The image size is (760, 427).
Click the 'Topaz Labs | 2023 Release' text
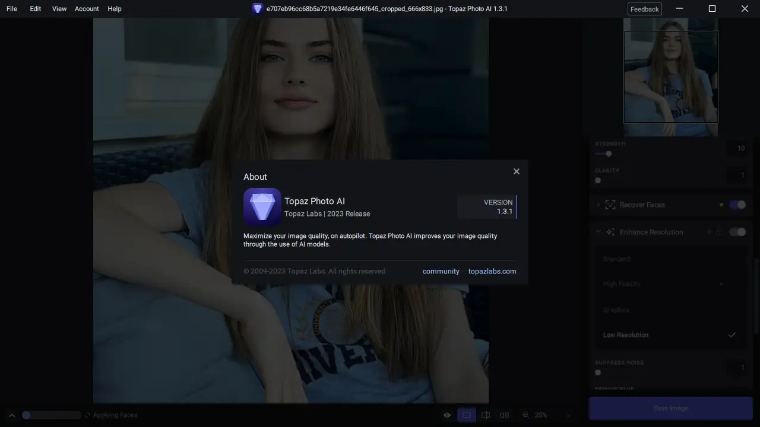[327, 213]
